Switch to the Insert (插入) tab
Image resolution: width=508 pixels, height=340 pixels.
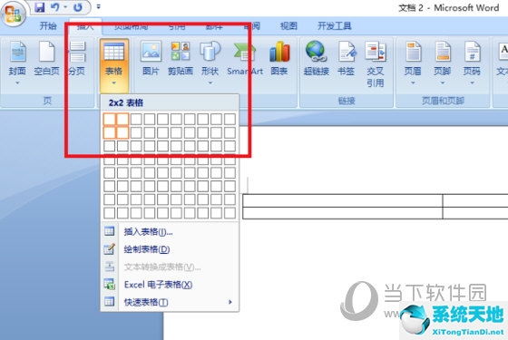(85, 26)
